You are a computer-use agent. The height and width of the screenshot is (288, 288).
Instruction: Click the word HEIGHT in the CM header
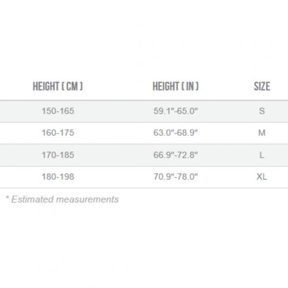tap(46, 86)
